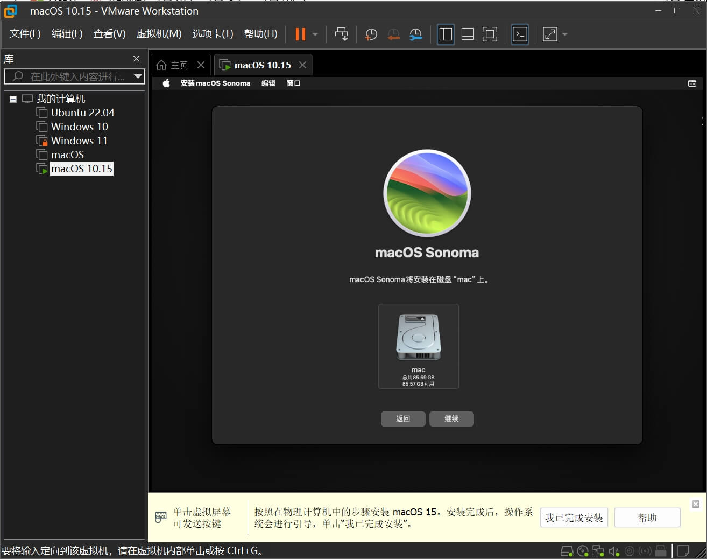Click the wireless device status icon
This screenshot has height=559, width=707.
(x=645, y=551)
